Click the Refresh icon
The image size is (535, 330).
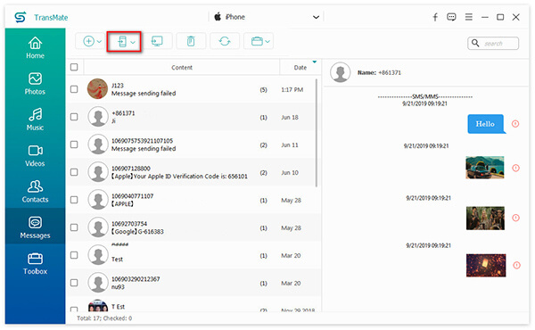(x=225, y=41)
